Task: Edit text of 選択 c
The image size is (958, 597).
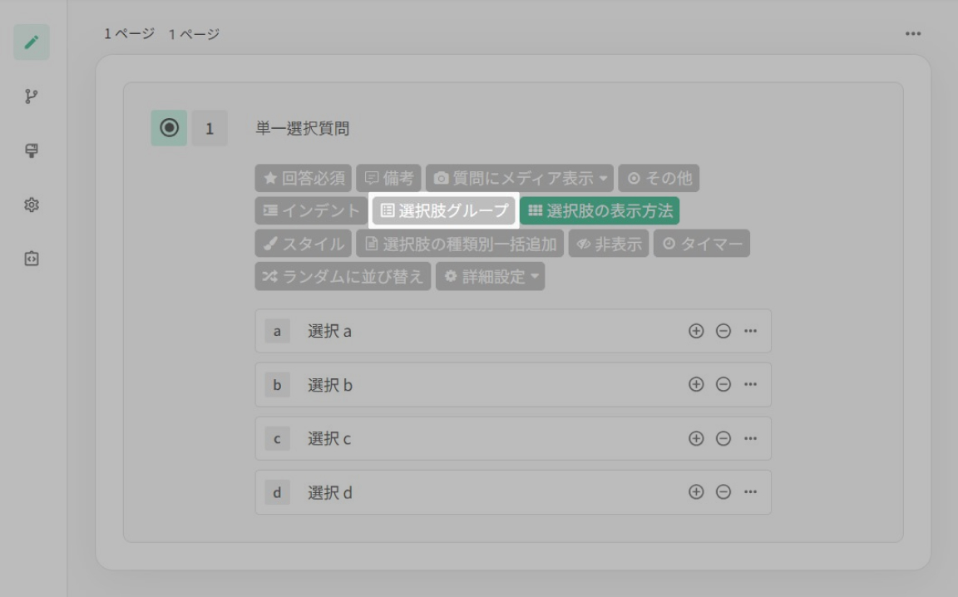Action: click(x=328, y=439)
